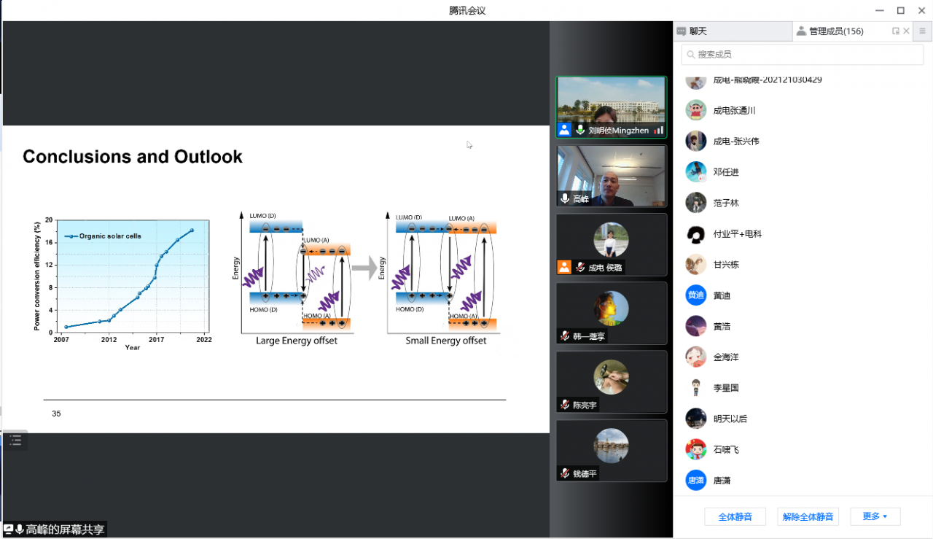
Task: Unmute 陈亮宇 via the mic icon
Action: coord(565,405)
